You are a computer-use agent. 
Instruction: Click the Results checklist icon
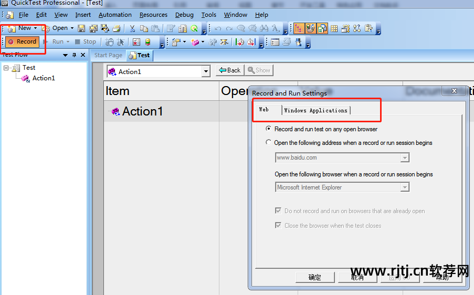136,42
